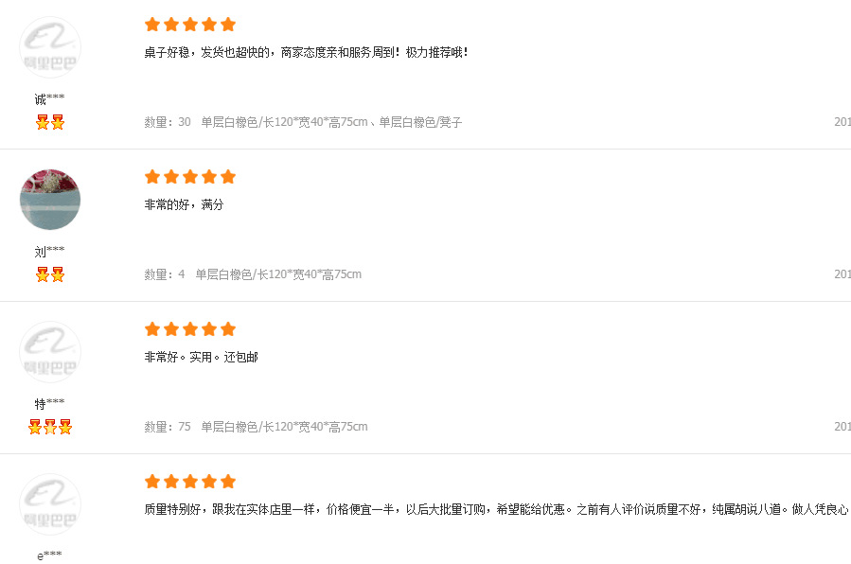The width and height of the screenshot is (851, 564).
Task: Click the spec line showing 数量：75
Action: tap(256, 427)
